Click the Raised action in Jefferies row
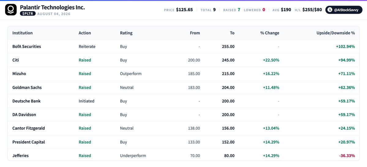Viewport: 367px width, 167px height. tap(85, 155)
